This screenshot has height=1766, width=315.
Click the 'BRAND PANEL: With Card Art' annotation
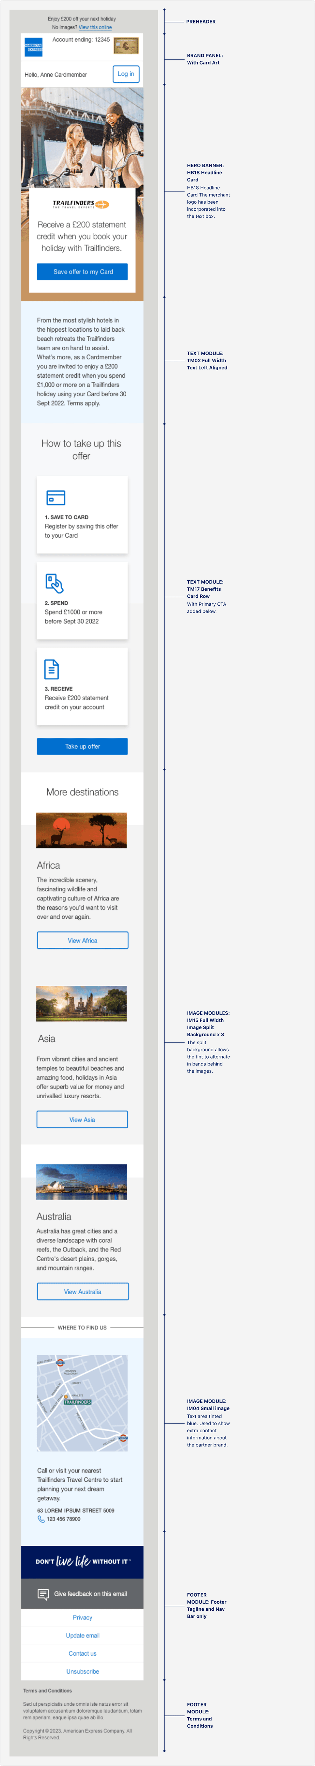click(x=205, y=59)
